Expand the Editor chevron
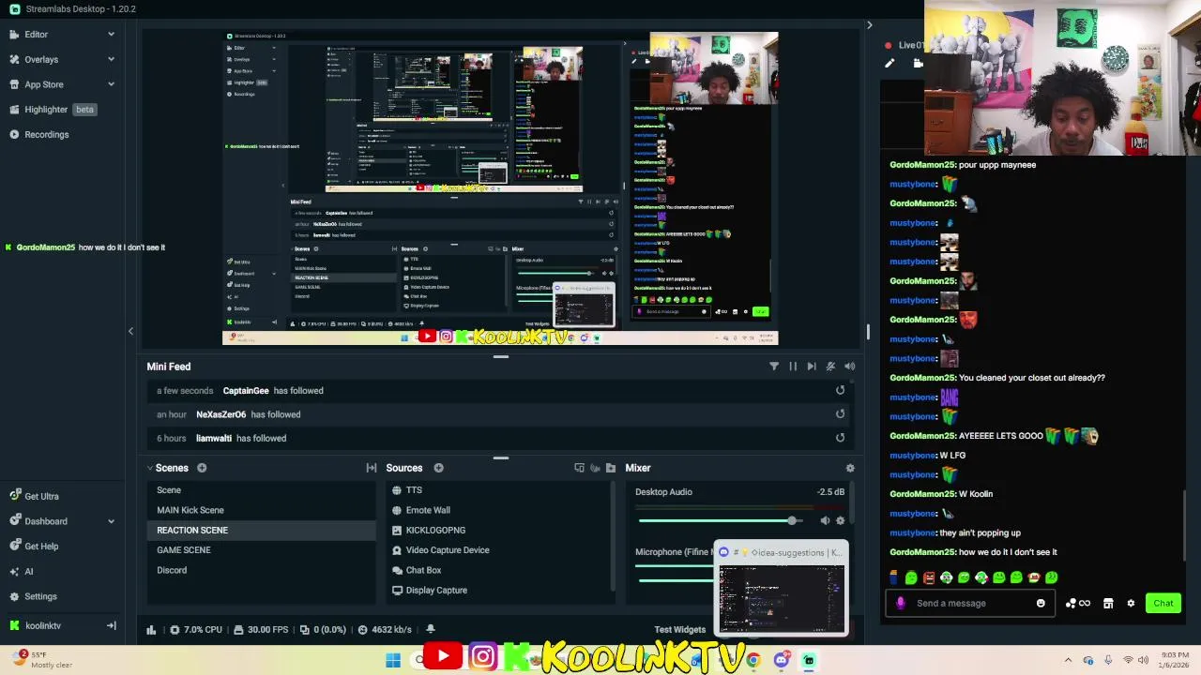This screenshot has width=1201, height=675. click(111, 35)
